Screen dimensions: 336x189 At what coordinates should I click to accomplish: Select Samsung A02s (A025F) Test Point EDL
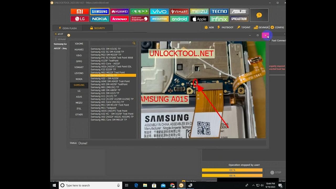click(x=113, y=67)
